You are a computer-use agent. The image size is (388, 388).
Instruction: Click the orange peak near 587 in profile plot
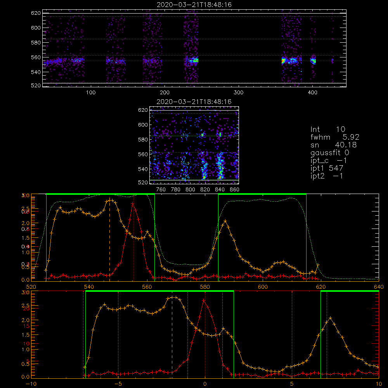point(225,220)
